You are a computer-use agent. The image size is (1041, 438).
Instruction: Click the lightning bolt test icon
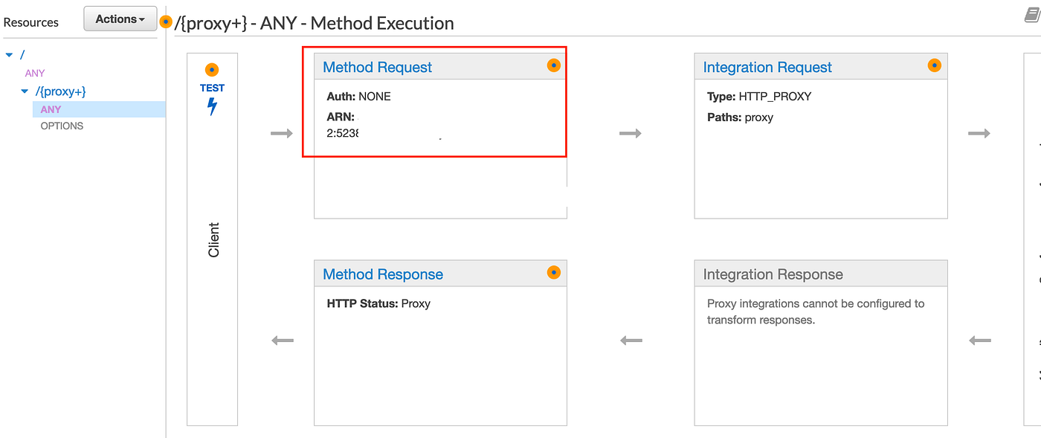pyautogui.click(x=212, y=107)
